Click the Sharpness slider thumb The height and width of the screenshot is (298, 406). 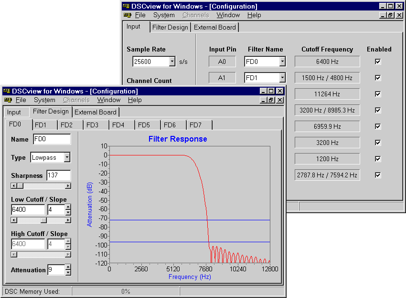(x=20, y=186)
